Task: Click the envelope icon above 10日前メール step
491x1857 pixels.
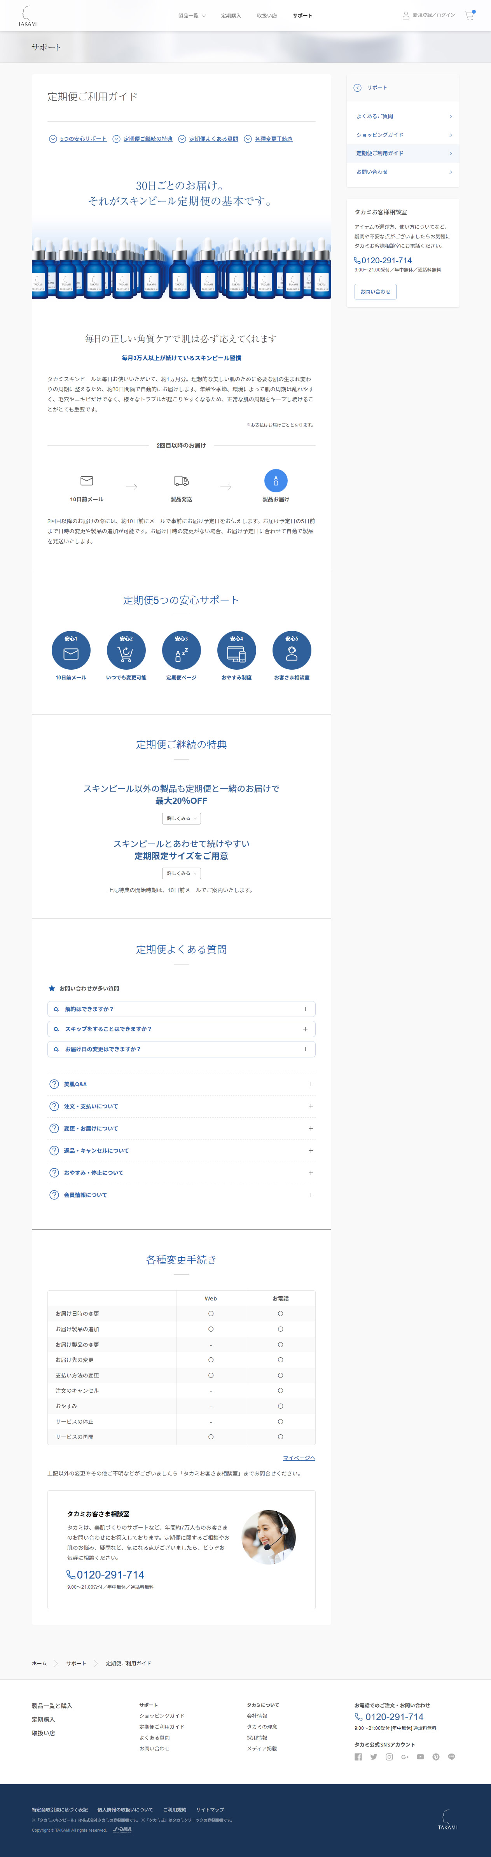Action: click(x=87, y=481)
